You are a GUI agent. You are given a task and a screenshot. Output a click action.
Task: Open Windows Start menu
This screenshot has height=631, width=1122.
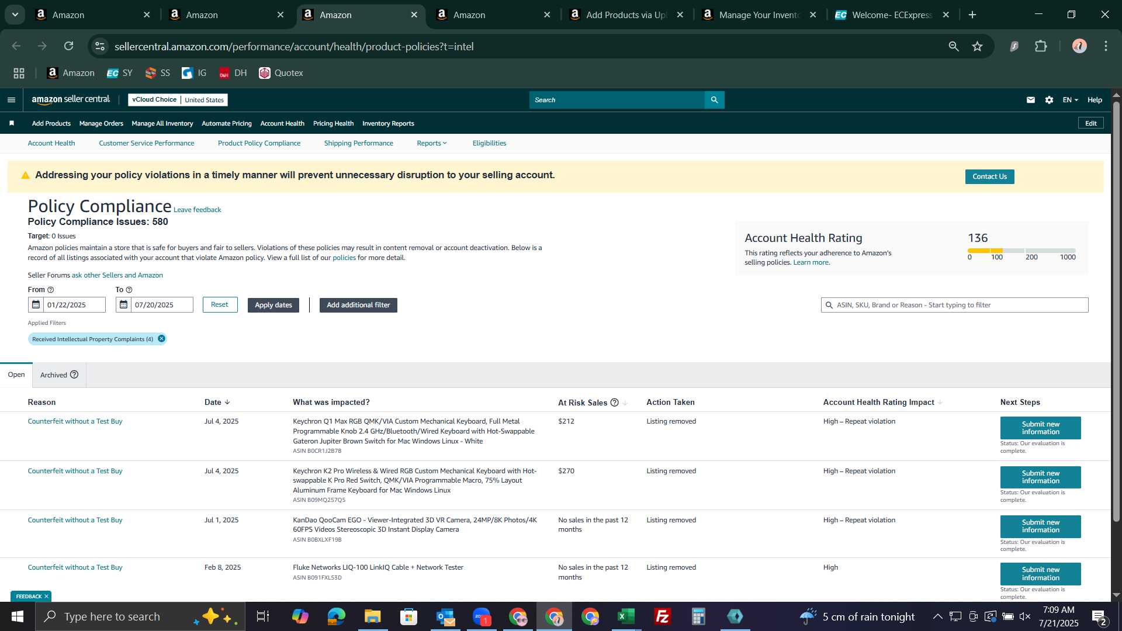[18, 616]
